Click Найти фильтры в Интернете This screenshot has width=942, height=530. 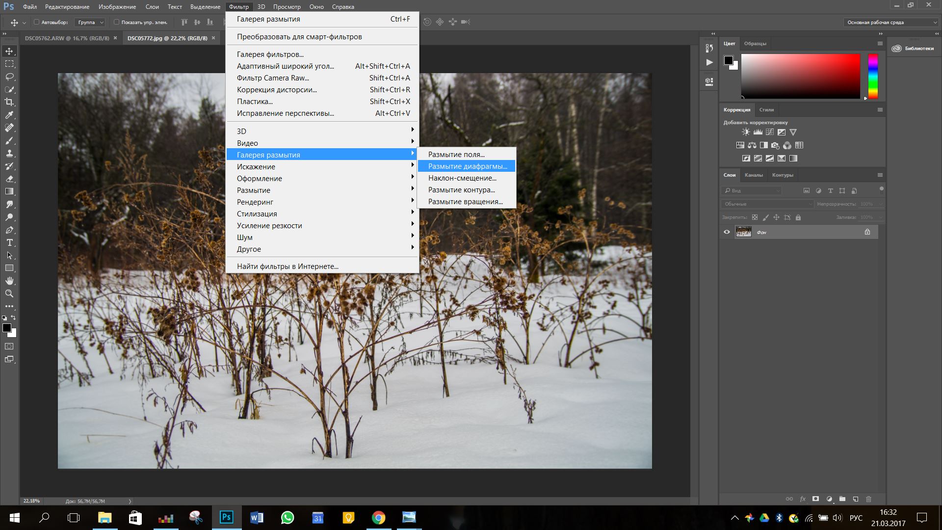point(322,266)
